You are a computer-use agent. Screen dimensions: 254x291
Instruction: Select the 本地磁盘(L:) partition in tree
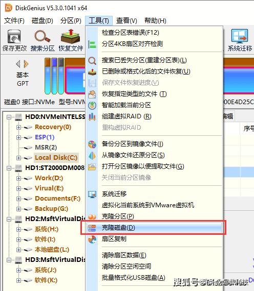pyautogui.click(x=52, y=250)
